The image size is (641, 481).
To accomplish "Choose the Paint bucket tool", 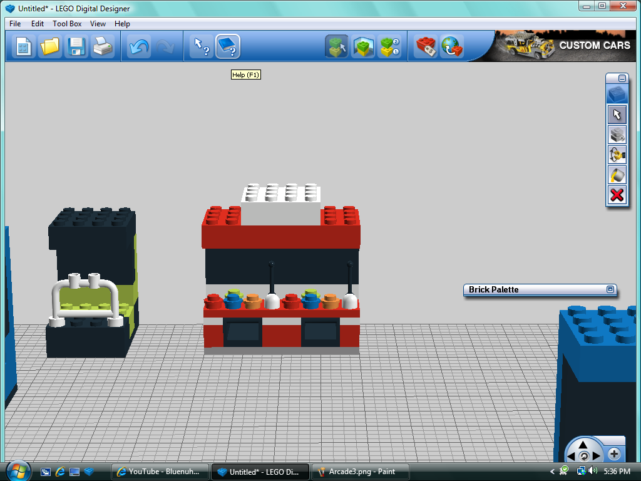I will click(x=617, y=175).
